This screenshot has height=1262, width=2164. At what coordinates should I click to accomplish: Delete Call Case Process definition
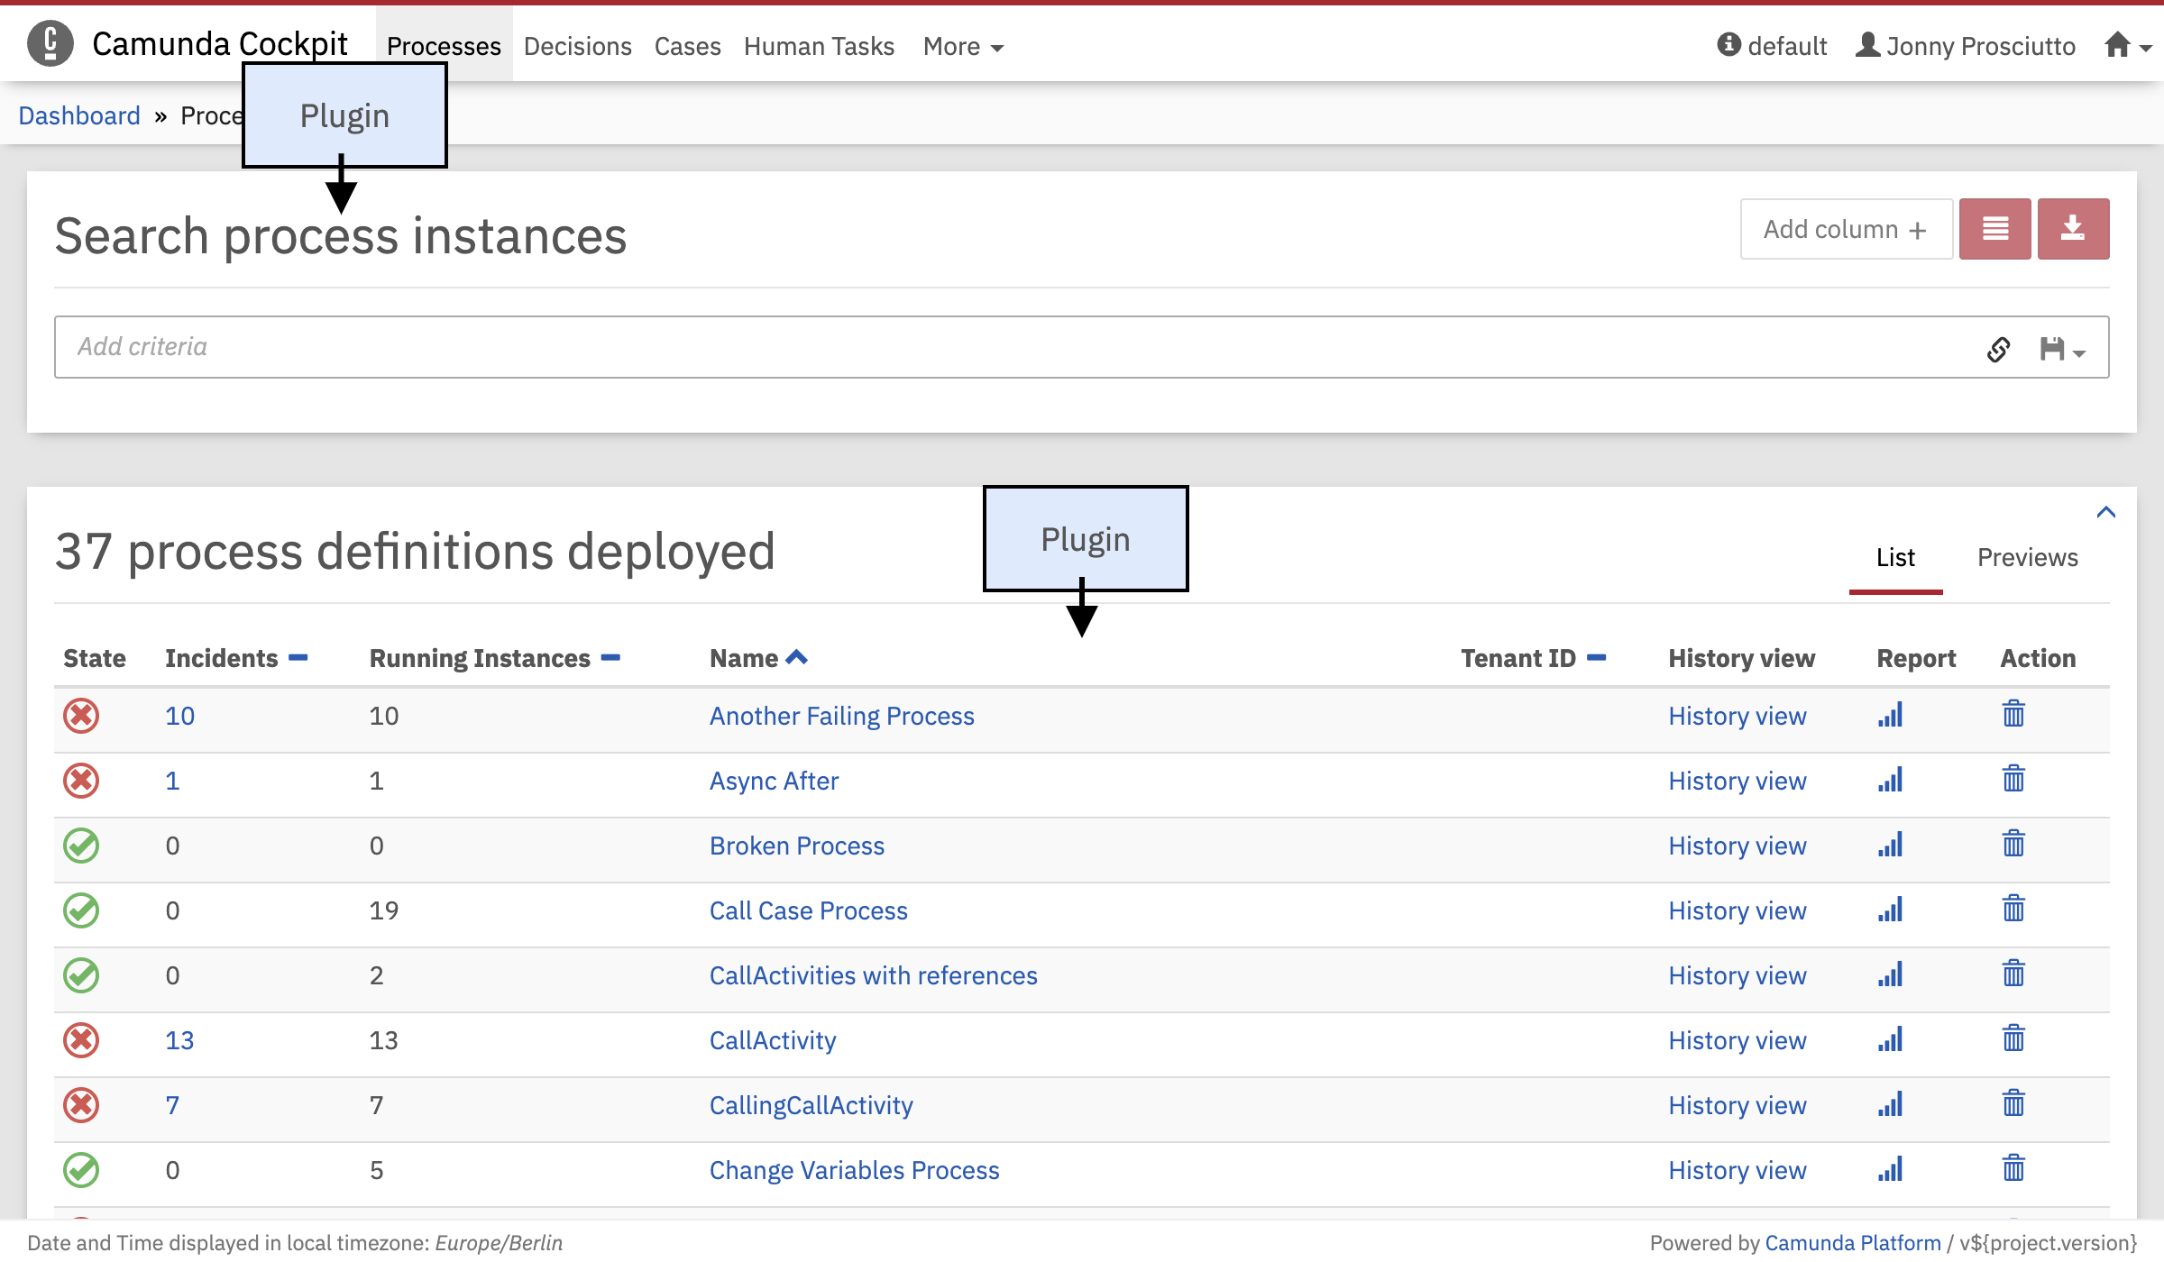(2013, 909)
